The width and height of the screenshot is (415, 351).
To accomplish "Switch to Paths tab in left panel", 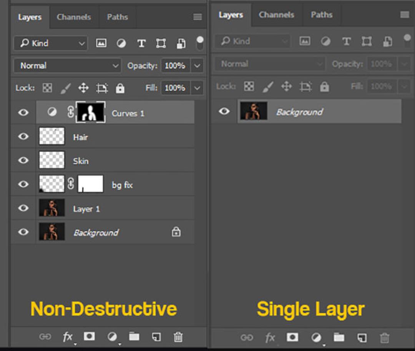I will pos(118,17).
